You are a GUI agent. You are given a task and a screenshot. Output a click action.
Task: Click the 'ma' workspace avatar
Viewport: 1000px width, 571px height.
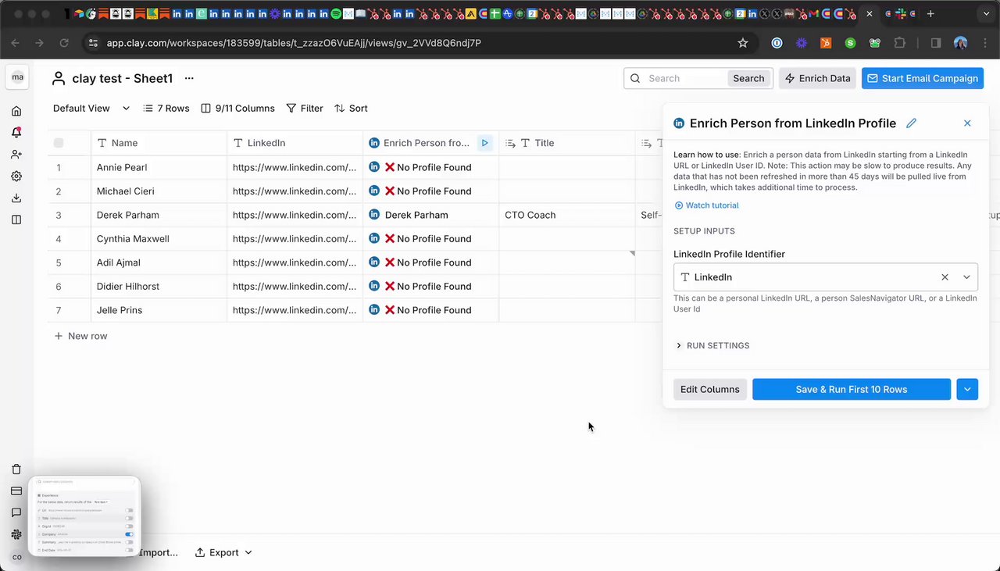click(x=17, y=77)
